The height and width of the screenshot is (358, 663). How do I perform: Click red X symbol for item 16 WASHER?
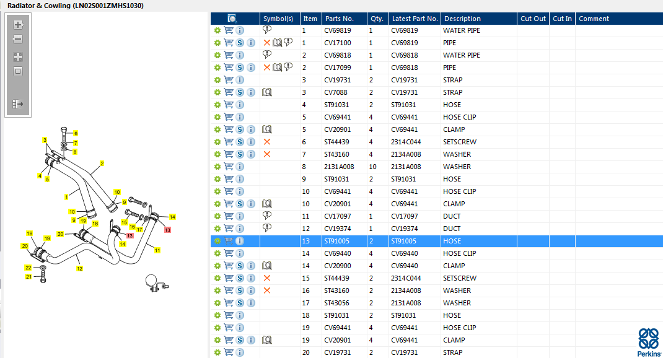click(x=267, y=290)
